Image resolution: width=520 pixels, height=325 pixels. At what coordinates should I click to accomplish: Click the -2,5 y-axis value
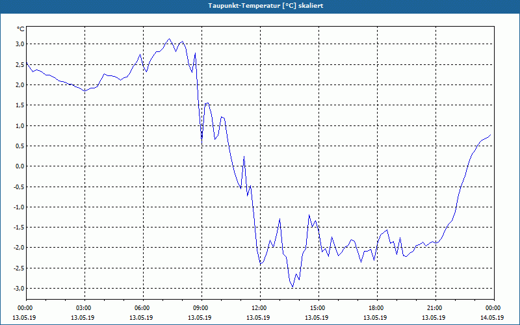[19, 268]
